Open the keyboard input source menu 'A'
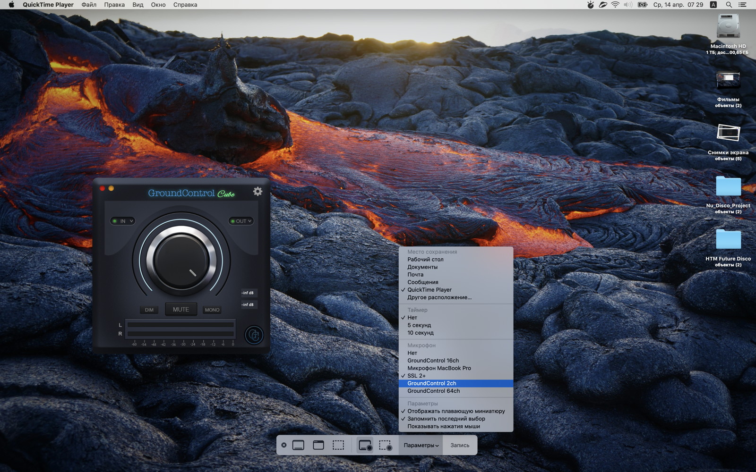The width and height of the screenshot is (756, 472). click(x=713, y=5)
